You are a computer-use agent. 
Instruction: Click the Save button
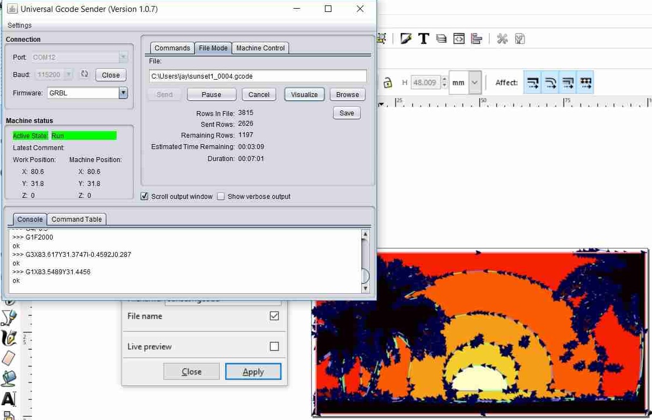(347, 113)
